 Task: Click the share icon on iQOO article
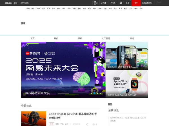coord(87,124)
